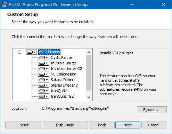Open Disk Usage dialog
This screenshot has height=134, width=172.
pos(65,125)
